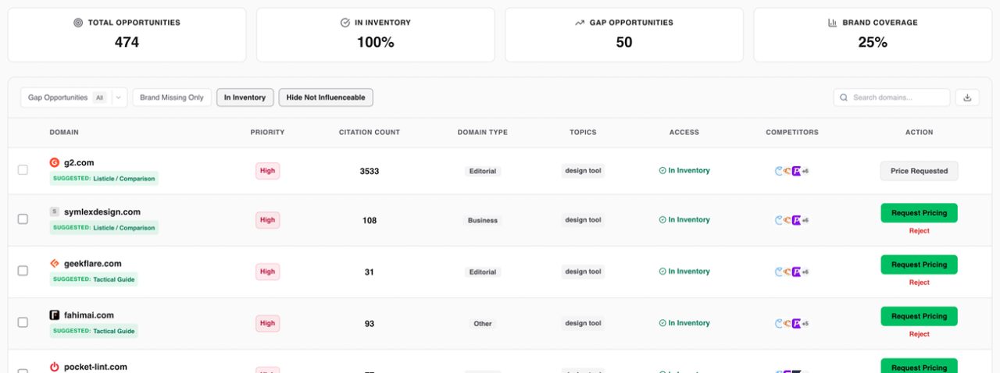Click competitor icons in symlexdesign.com row
Screen dimensions: 1000x373
coord(791,220)
